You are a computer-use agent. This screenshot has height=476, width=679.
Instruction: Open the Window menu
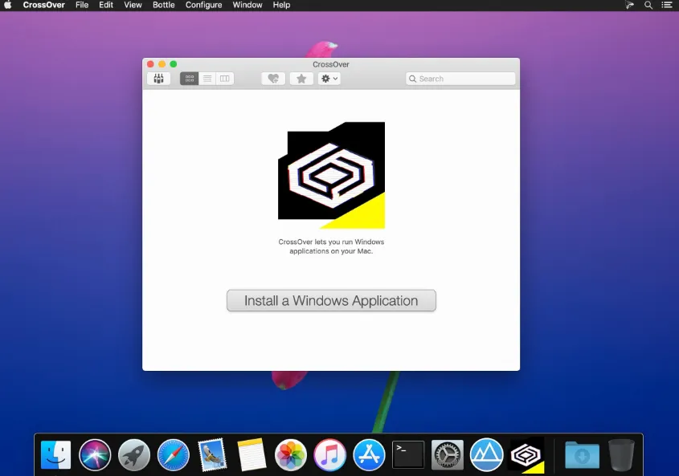(x=247, y=5)
